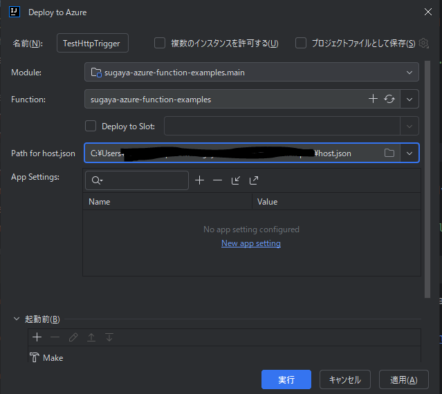Open search options magnifier icon in App Settings
Viewport: 442px width, 394px height.
pyautogui.click(x=97, y=180)
